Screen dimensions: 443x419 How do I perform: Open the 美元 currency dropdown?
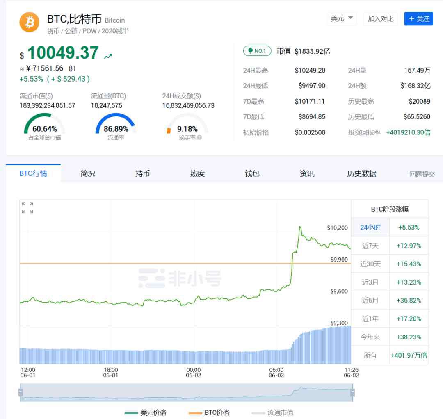pos(342,18)
